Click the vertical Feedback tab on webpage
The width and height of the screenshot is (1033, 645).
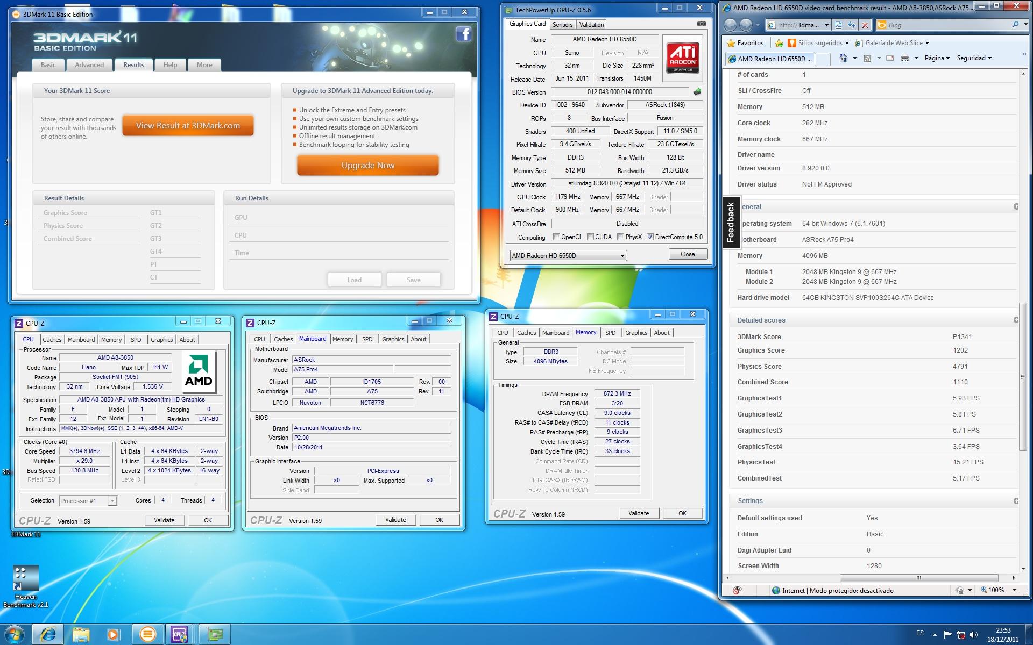(730, 222)
